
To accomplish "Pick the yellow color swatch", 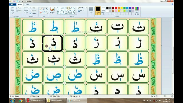I will tap(122, 8).
